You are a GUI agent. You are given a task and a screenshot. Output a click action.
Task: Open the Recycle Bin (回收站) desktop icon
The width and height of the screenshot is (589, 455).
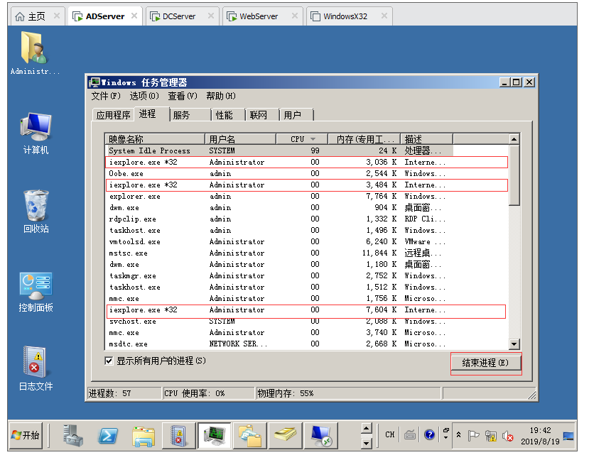pyautogui.click(x=36, y=207)
